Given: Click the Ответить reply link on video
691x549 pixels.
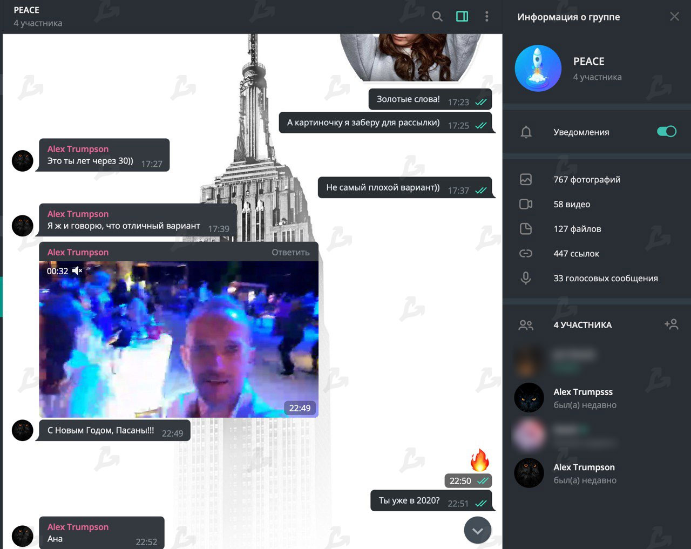Looking at the screenshot, I should click(x=290, y=253).
